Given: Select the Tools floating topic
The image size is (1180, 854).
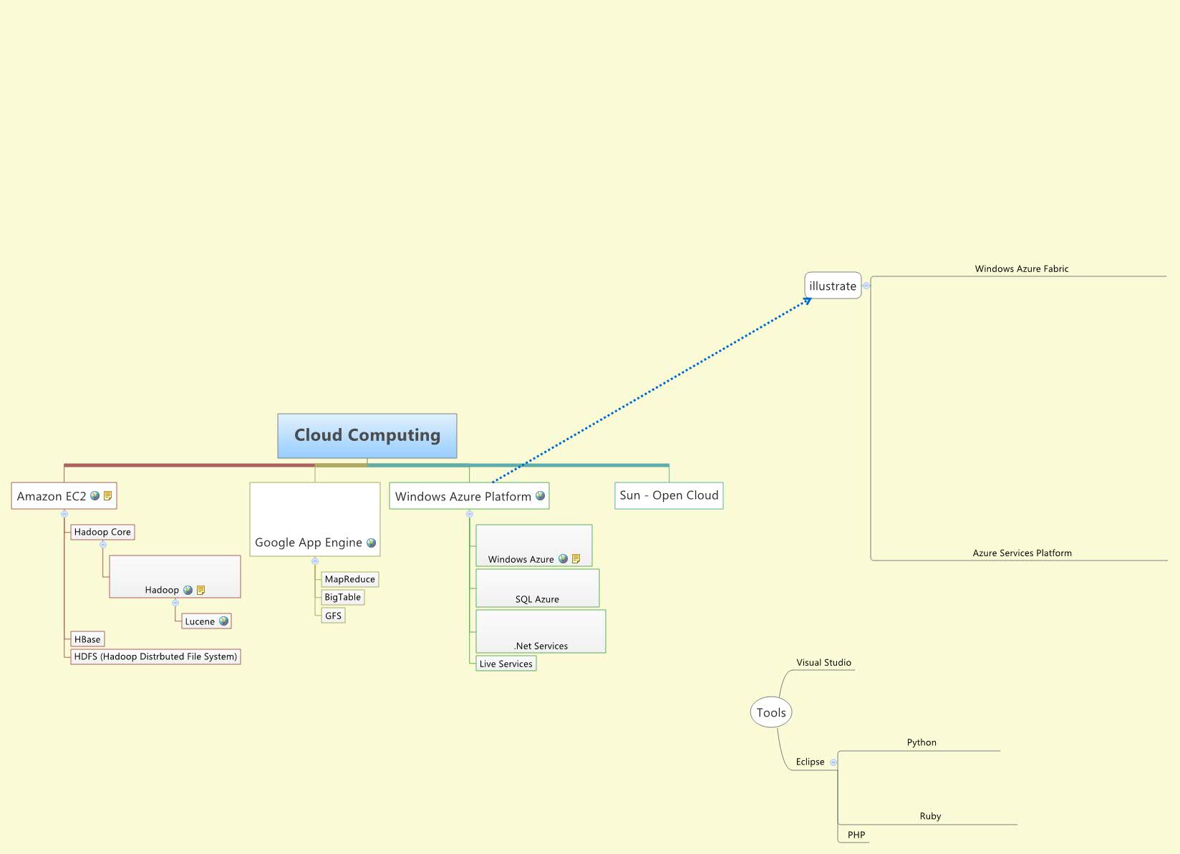Looking at the screenshot, I should click(770, 712).
